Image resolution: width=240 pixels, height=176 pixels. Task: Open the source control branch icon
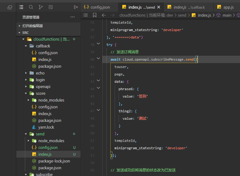pos(41,7)
